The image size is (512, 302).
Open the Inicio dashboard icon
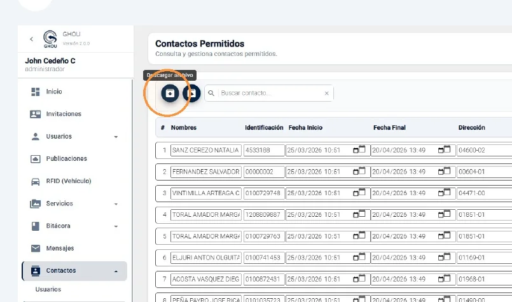pyautogui.click(x=35, y=92)
